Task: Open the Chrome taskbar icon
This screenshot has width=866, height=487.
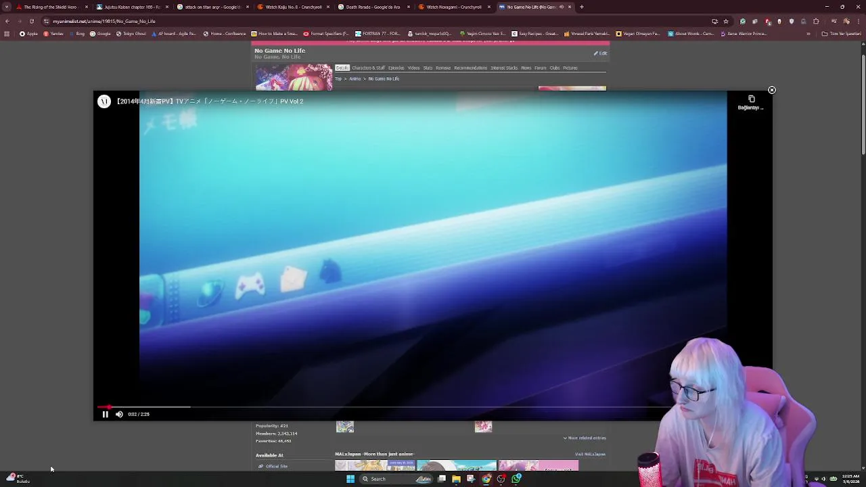Action: coord(486,479)
